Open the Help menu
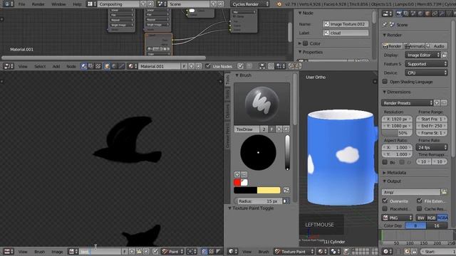The image size is (456, 256). pos(77,4)
